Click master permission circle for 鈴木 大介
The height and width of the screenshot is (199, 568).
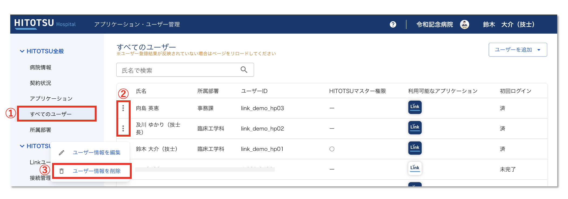(x=332, y=149)
